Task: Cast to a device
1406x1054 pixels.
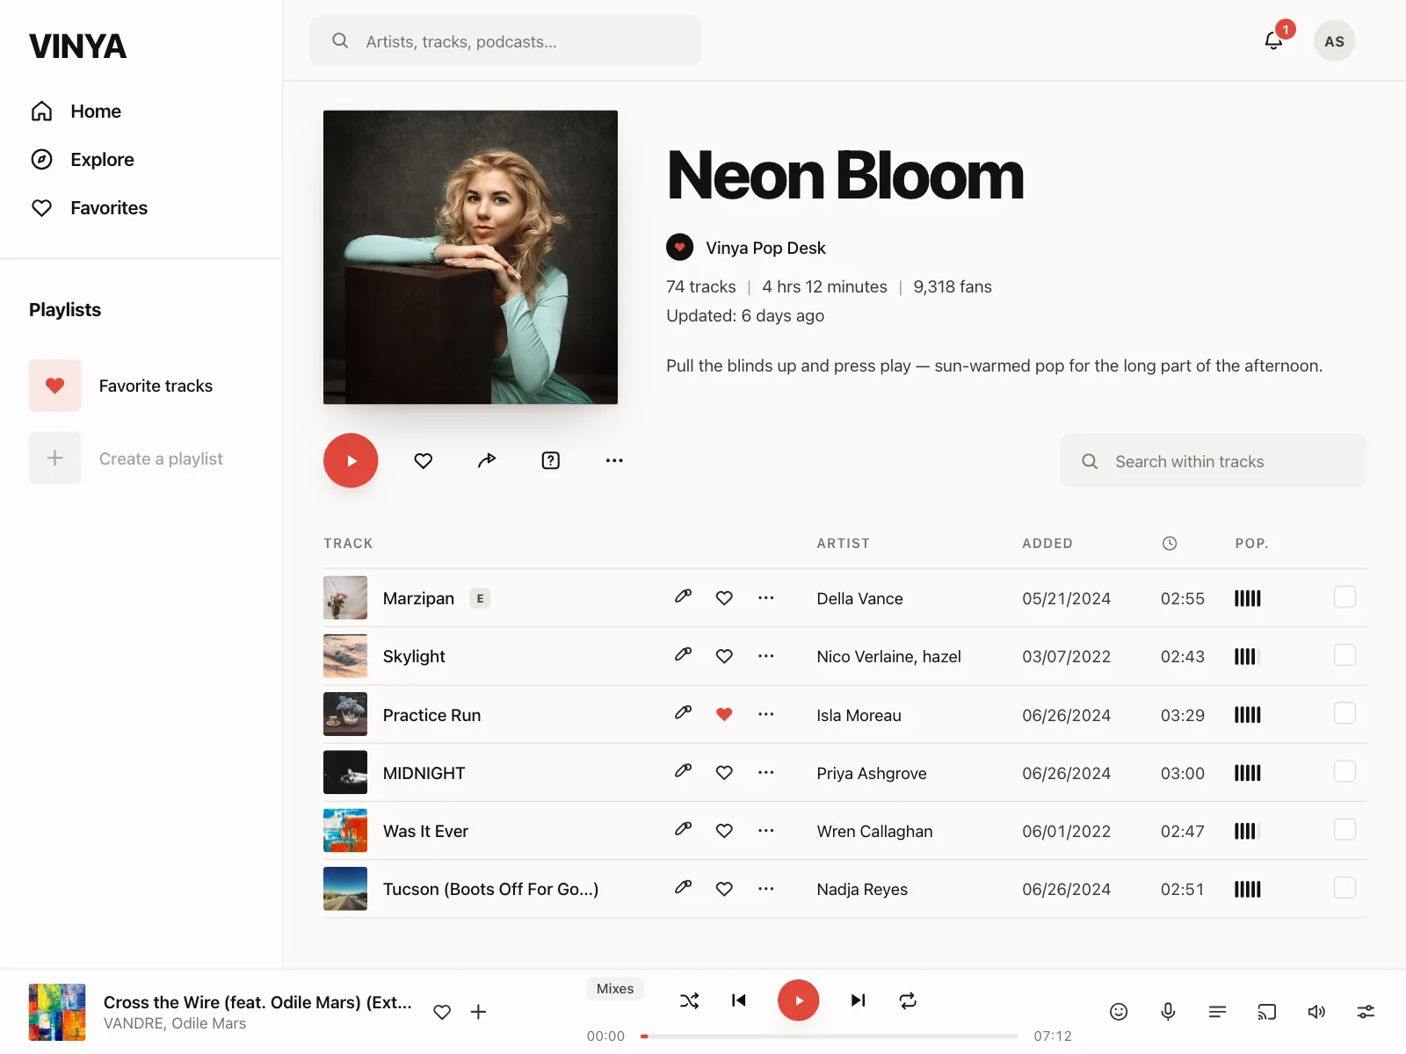Action: pyautogui.click(x=1266, y=1012)
